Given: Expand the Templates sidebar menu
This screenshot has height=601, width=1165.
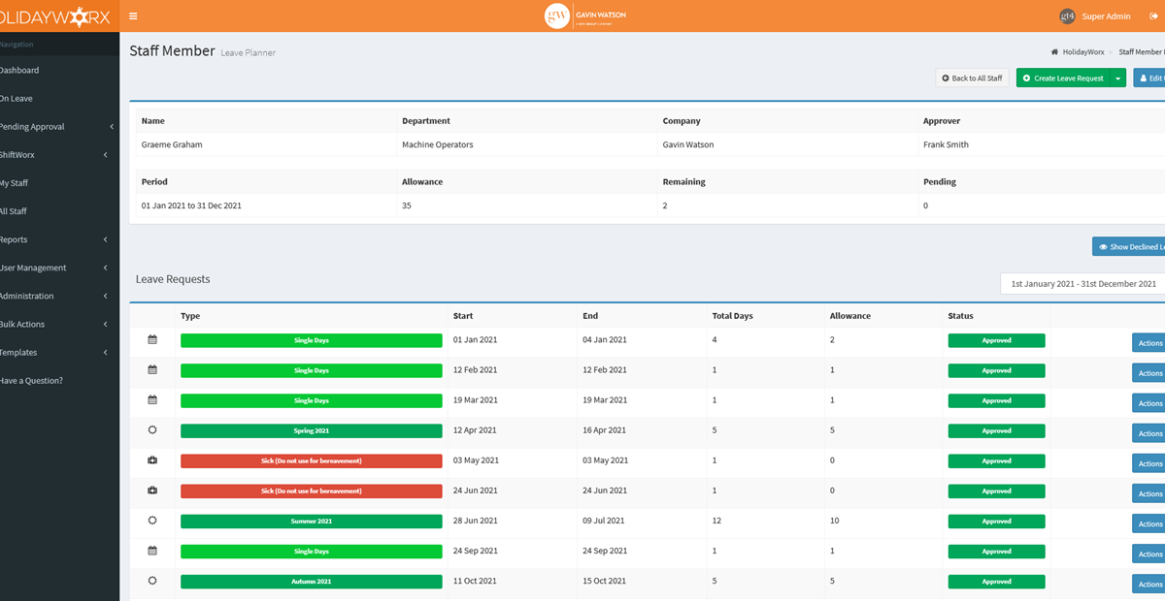Looking at the screenshot, I should [59, 352].
